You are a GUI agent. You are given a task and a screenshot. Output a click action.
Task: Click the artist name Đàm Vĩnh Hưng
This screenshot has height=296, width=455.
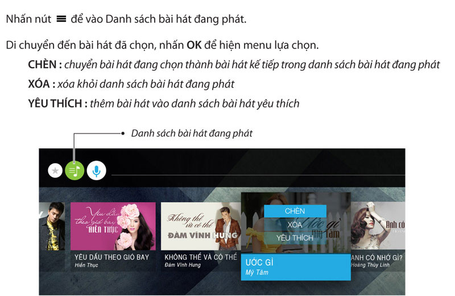(183, 265)
